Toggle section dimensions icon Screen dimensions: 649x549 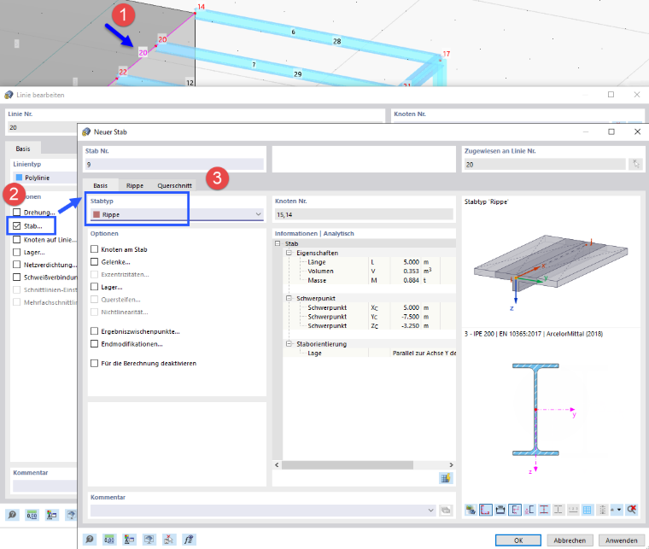click(x=514, y=510)
